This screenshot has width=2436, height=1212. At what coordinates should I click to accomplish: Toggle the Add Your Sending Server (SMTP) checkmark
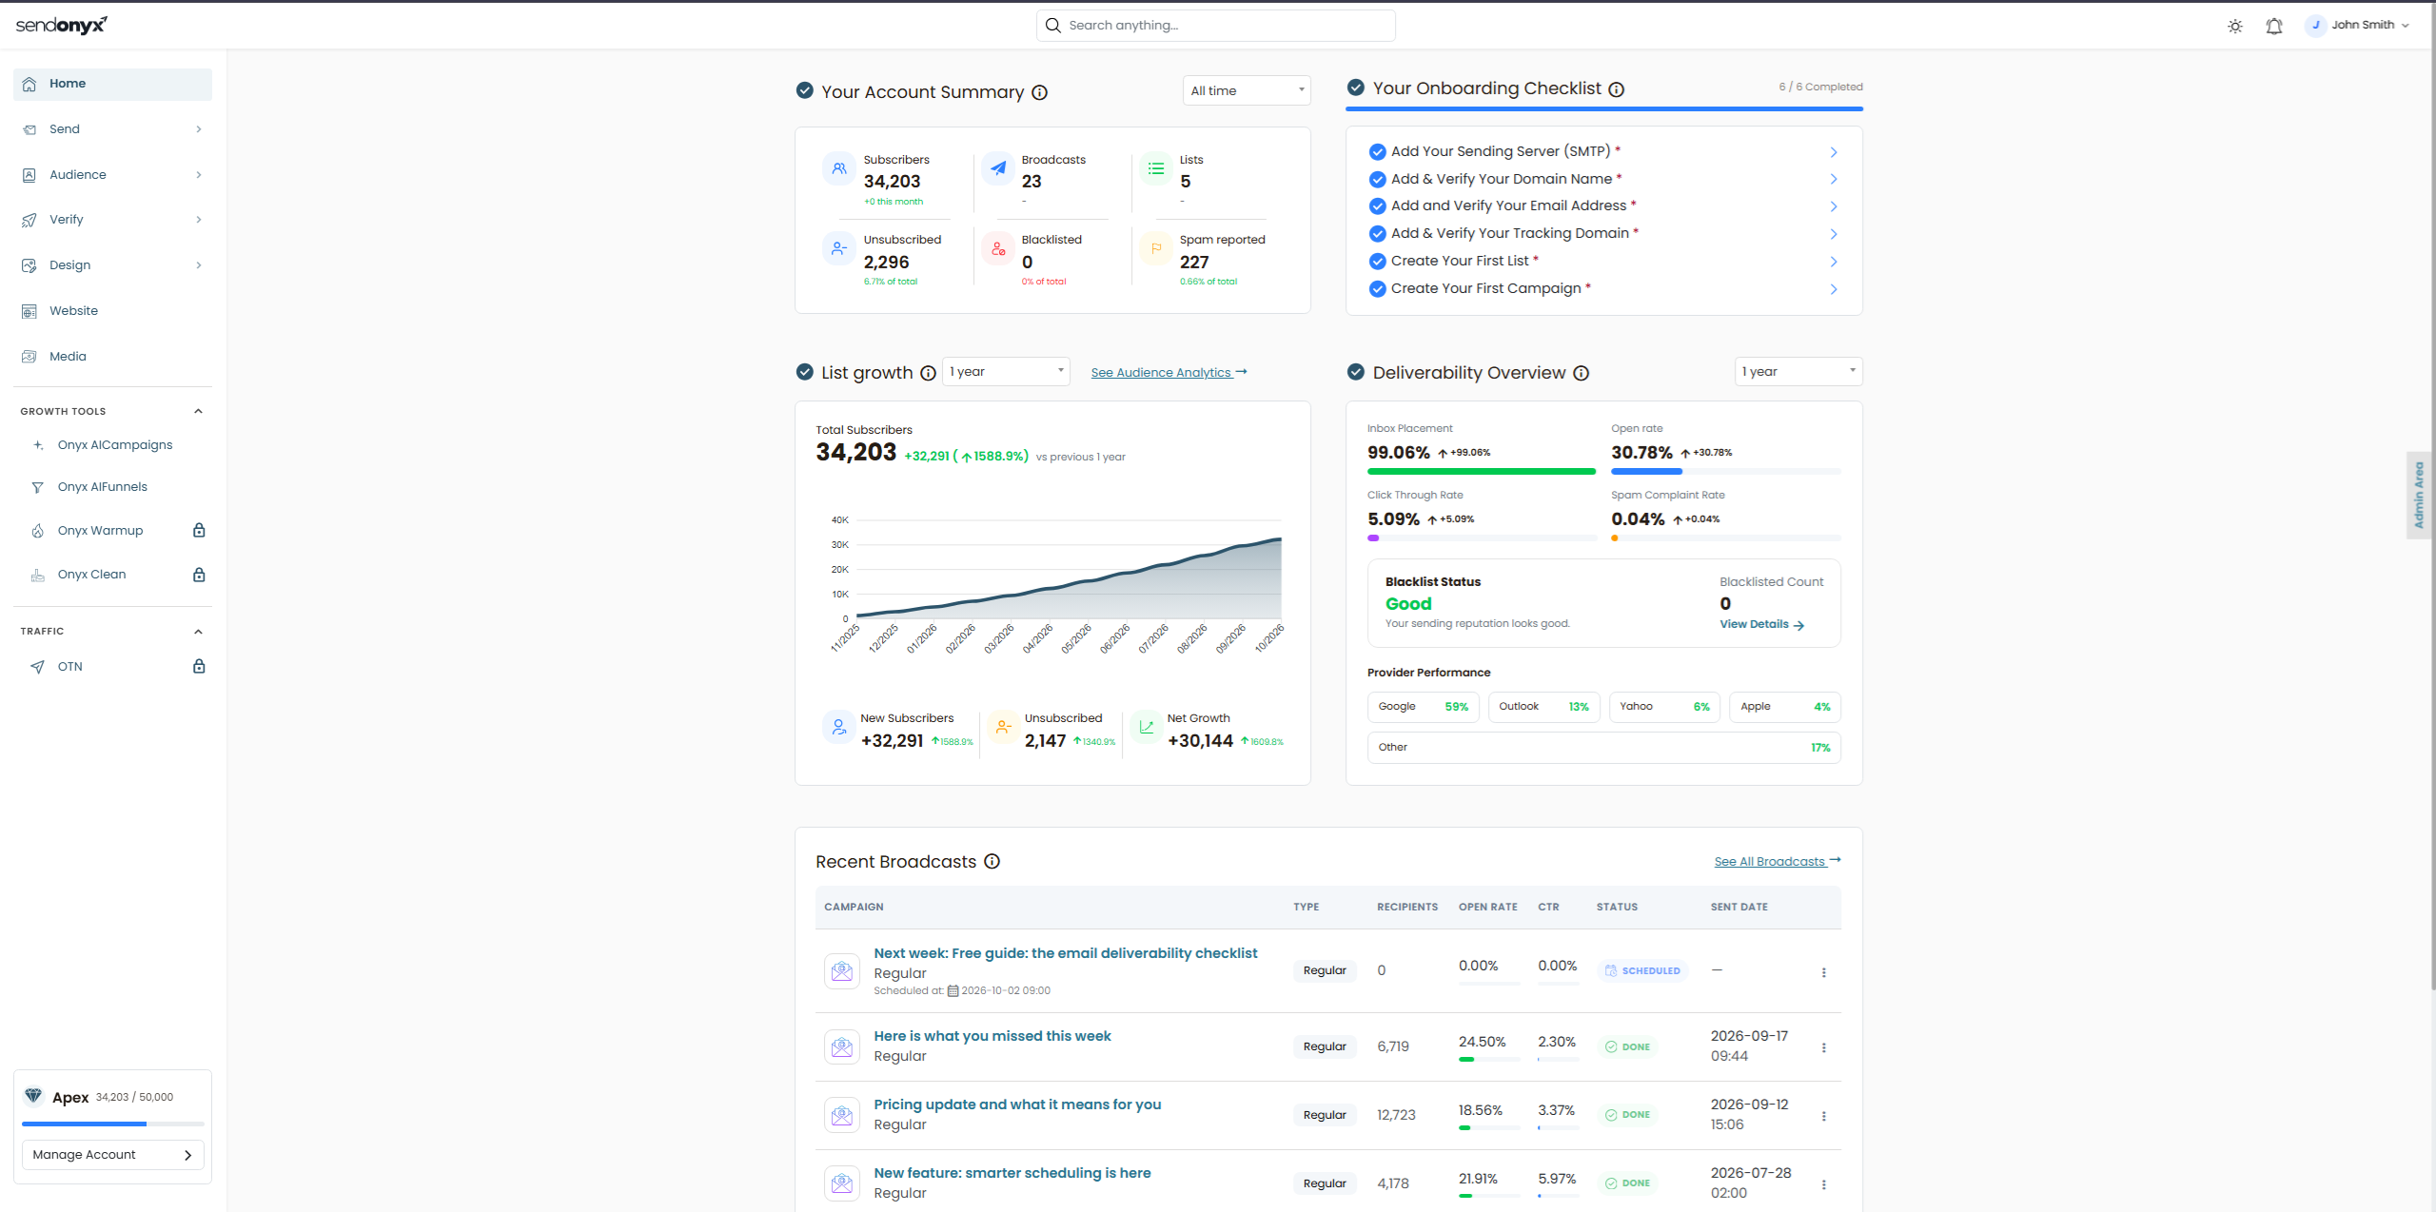coord(1377,152)
